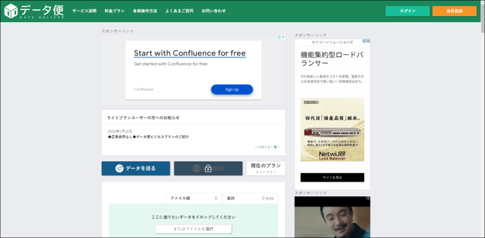Open 'Start with Confluence for free' headline
The height and width of the screenshot is (238, 485).
(189, 53)
